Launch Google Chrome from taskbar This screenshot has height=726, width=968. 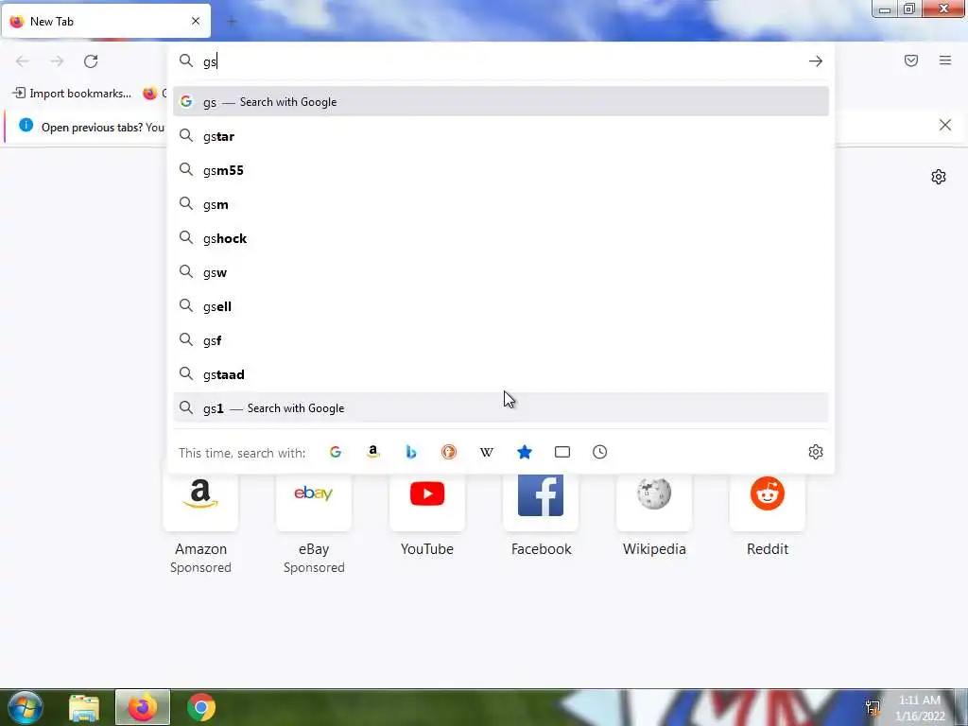pyautogui.click(x=201, y=707)
